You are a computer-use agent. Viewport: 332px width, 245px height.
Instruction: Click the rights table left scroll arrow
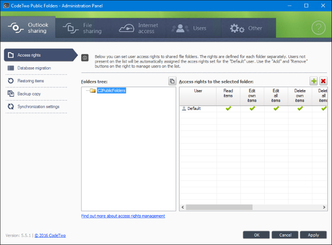[182, 207]
